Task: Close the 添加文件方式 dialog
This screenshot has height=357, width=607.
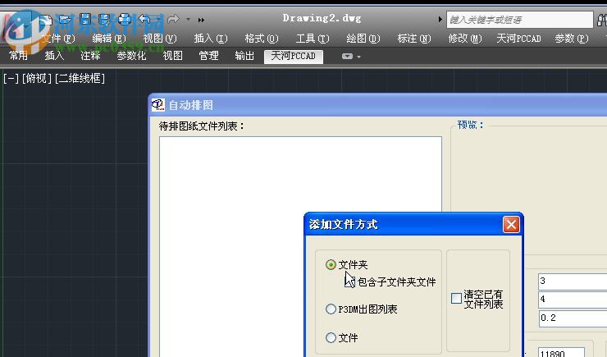Action: (511, 224)
